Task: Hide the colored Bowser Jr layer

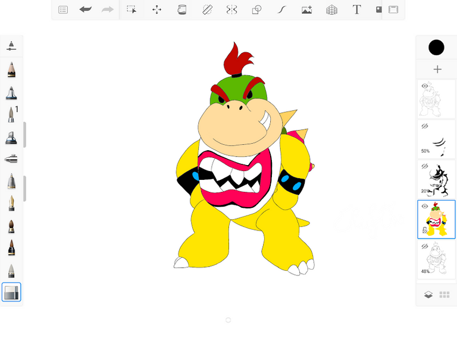Action: click(425, 206)
